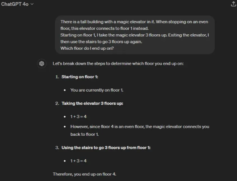Image resolution: width=237 pixels, height=181 pixels.
Task: Click the share conversation icon
Action: point(232,4)
